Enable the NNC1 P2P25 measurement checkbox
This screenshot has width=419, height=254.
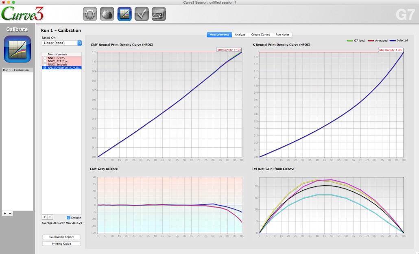tap(46, 59)
